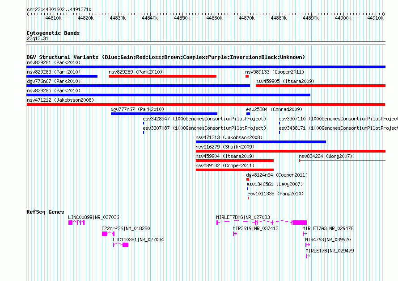
Task: Click the nsv829281 (Park2010) variant label
Action: [54, 62]
